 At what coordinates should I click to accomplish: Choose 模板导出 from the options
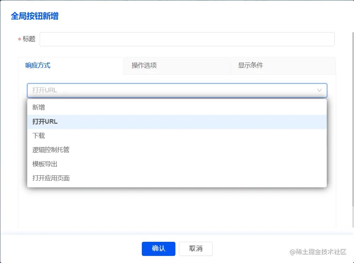(x=177, y=164)
